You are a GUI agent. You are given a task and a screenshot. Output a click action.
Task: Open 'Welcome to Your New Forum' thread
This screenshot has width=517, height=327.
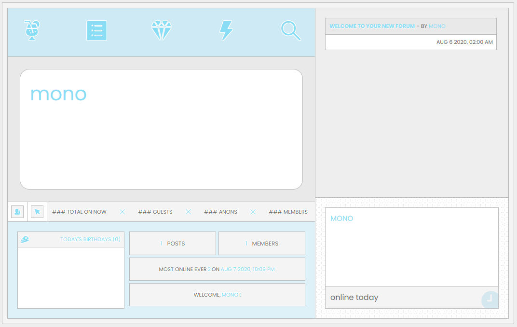(x=372, y=26)
